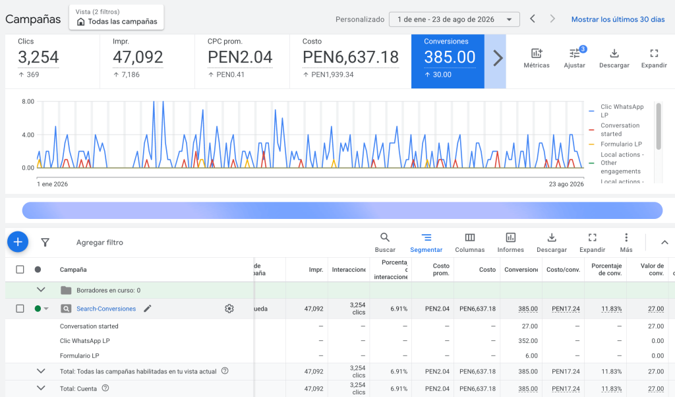Click the Personalizado date label
Screen dimensions: 675x397
point(360,19)
